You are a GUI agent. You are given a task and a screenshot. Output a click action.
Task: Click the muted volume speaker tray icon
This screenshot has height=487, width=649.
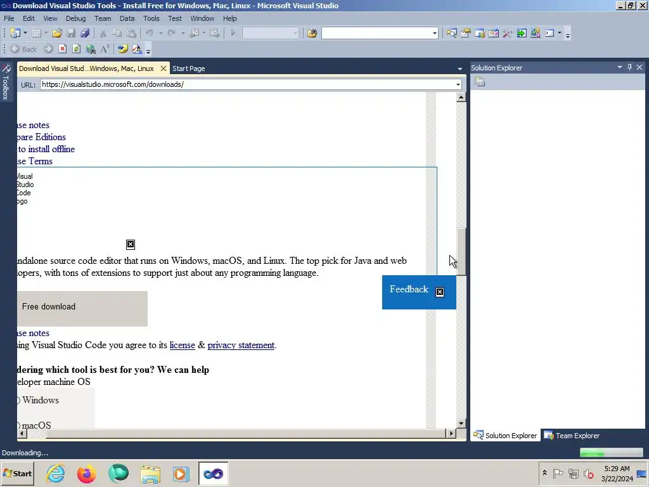click(x=588, y=473)
